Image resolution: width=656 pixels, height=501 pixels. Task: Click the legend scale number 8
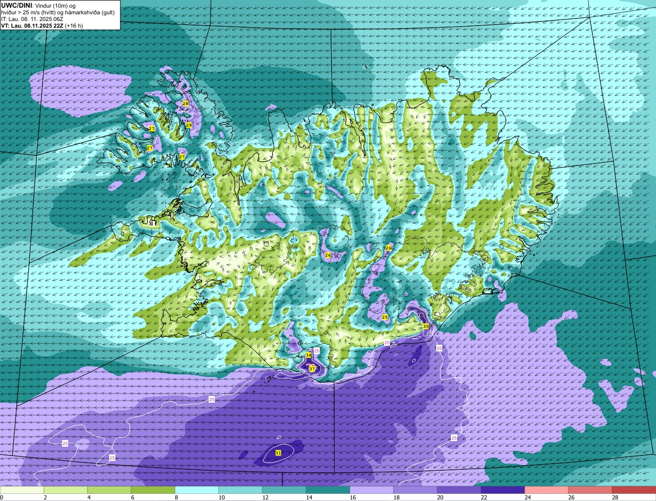(176, 497)
